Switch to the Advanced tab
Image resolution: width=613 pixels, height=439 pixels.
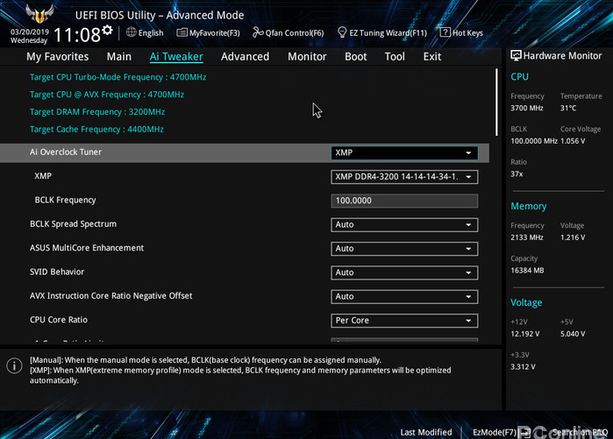point(245,56)
